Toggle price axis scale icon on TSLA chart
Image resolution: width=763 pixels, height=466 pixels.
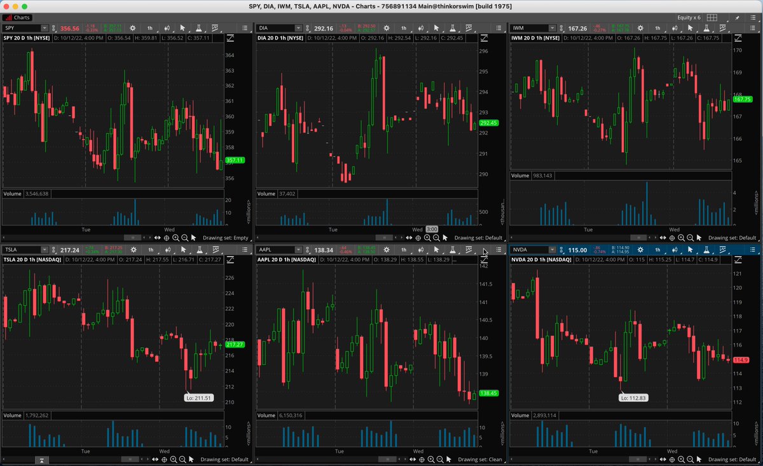coord(230,261)
